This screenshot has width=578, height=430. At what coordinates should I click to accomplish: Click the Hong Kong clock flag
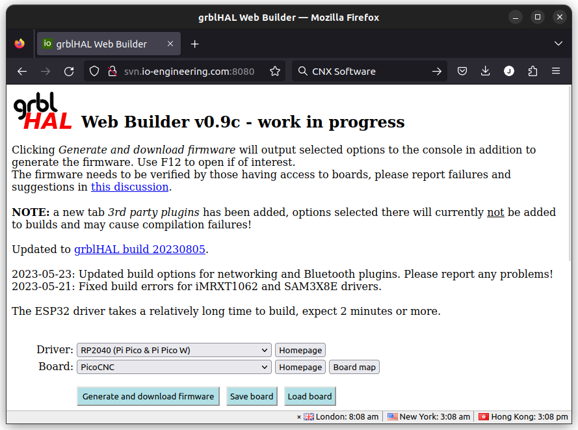[x=484, y=417]
